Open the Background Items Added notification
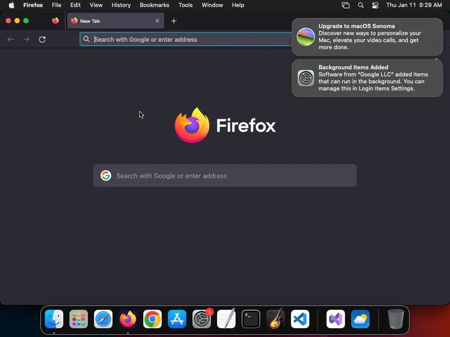450x337 pixels. click(367, 78)
